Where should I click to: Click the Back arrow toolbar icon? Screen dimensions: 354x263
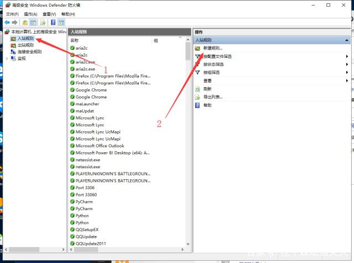[7, 23]
